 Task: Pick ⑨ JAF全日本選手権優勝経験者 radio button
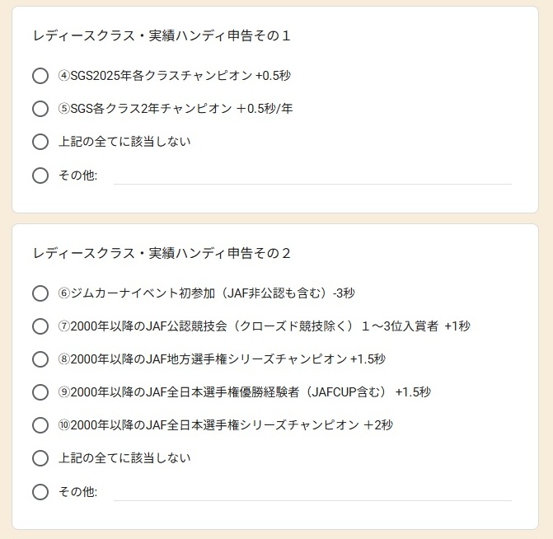point(40,392)
